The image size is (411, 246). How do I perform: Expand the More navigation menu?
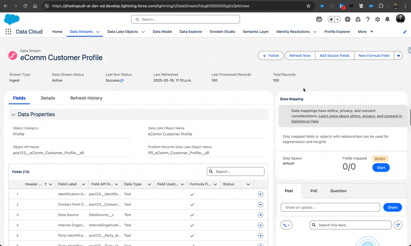pyautogui.click(x=365, y=32)
